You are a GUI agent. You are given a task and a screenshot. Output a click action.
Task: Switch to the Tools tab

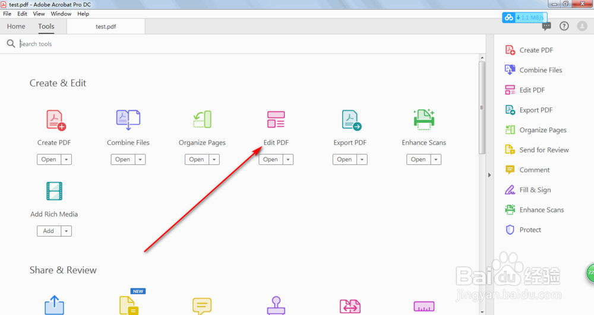[x=46, y=26]
